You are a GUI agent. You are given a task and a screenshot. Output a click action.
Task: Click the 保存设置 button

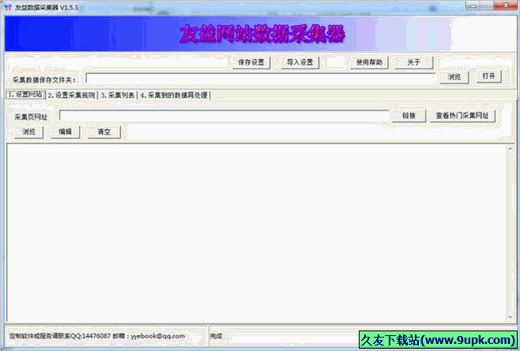251,62
